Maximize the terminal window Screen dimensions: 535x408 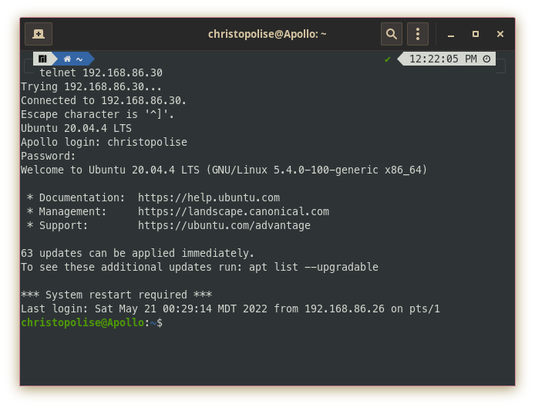click(x=476, y=34)
